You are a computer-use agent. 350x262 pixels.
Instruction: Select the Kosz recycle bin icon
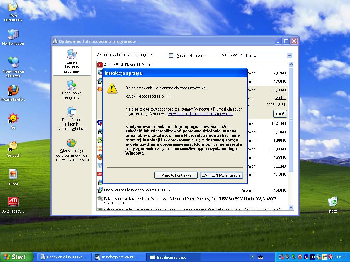coord(333,205)
